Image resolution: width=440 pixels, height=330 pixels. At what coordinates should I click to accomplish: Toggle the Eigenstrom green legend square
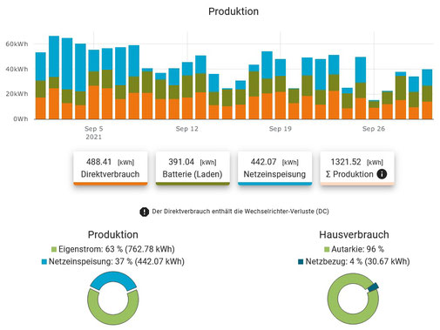[54, 249]
